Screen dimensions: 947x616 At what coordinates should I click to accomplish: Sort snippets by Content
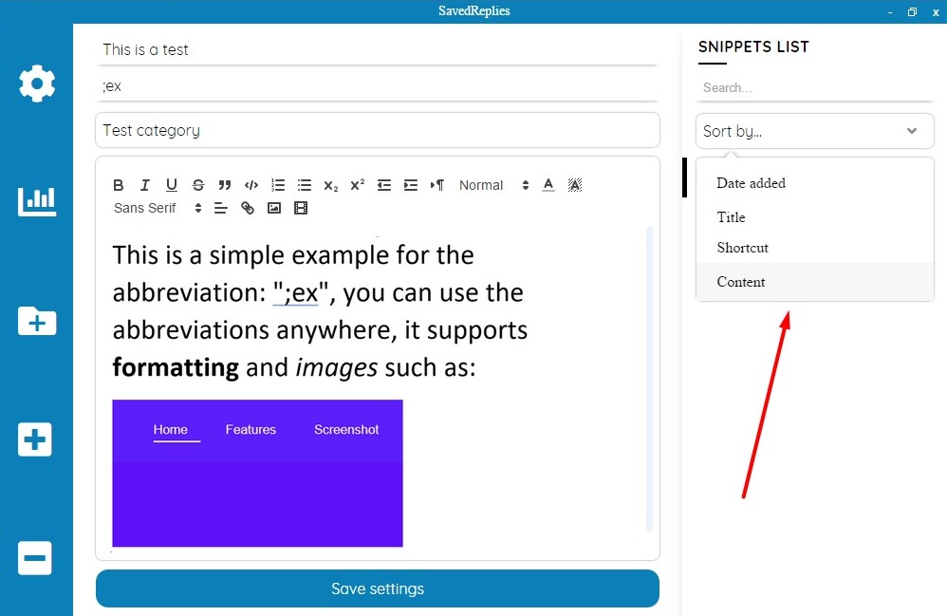pyautogui.click(x=815, y=282)
